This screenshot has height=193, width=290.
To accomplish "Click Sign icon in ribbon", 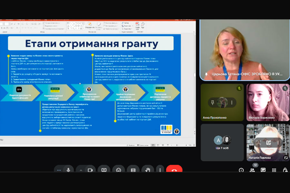I will point(143,25).
